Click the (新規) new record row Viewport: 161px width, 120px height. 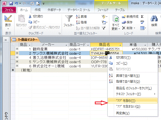coord(26,70)
